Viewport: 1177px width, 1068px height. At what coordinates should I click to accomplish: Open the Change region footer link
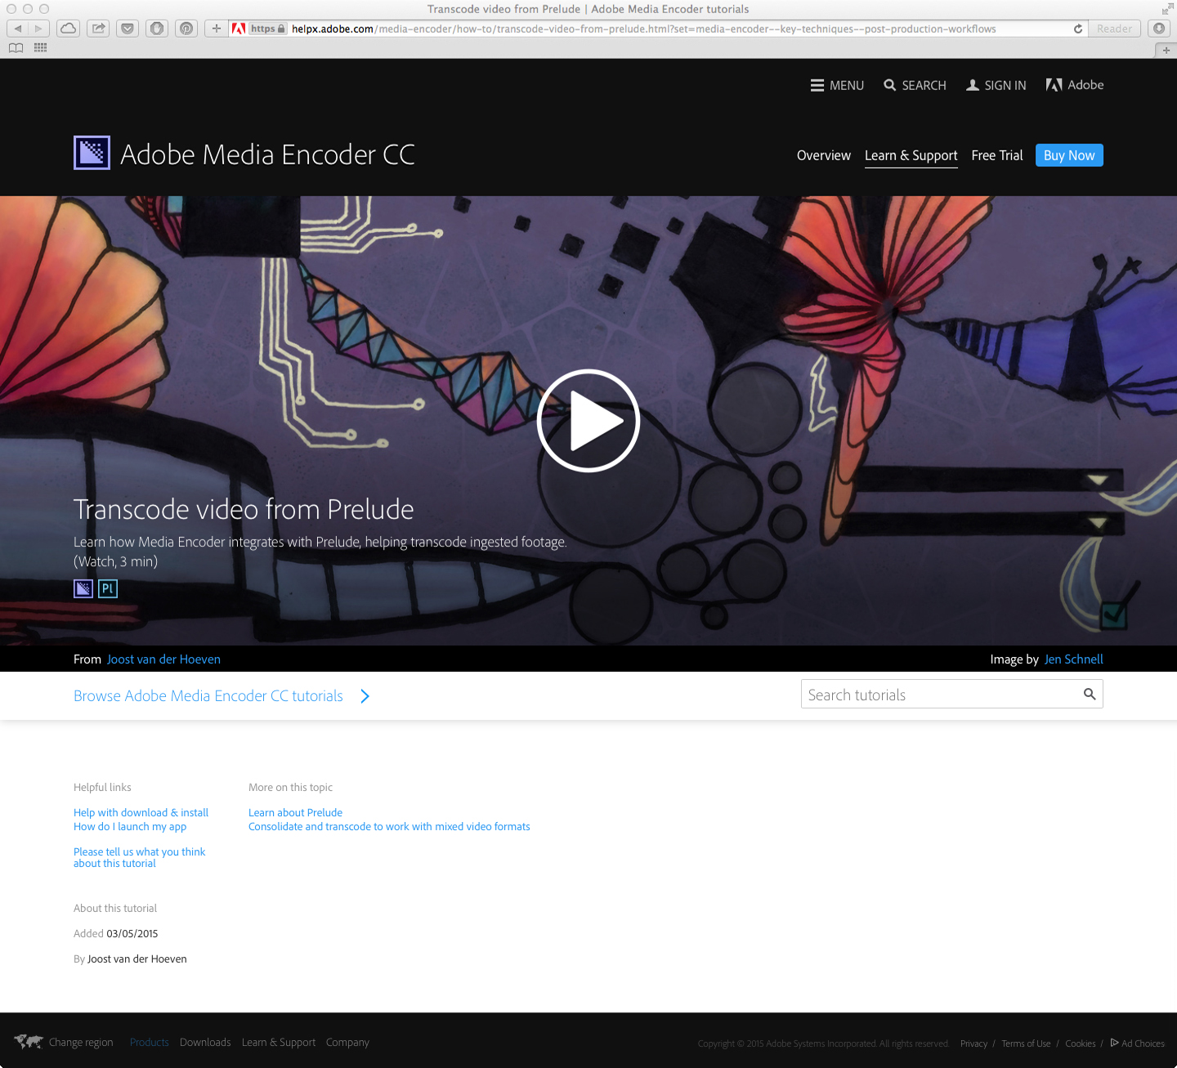81,1042
